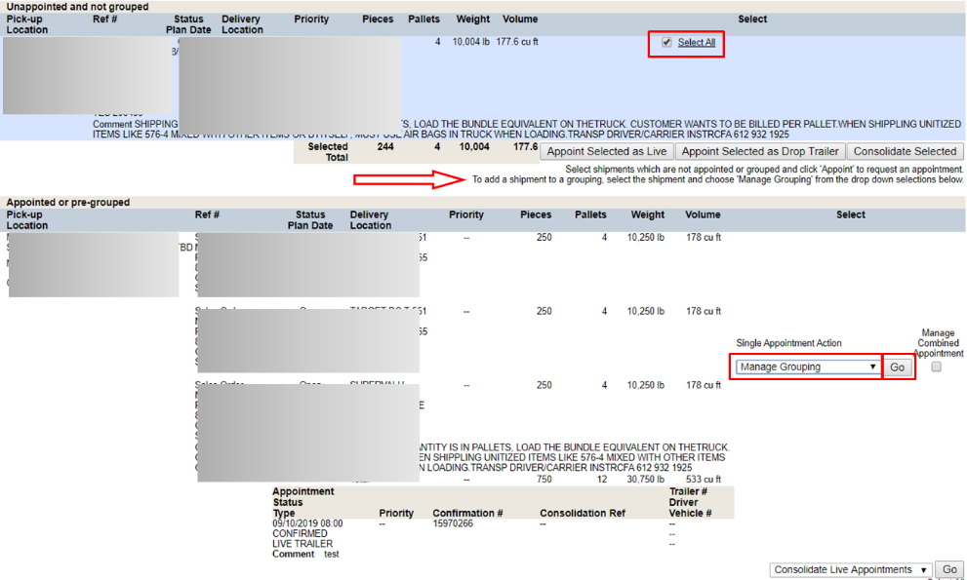Screen dimensions: 967x580
Task: Sort by Status Plan Date column
Action: click(x=188, y=23)
